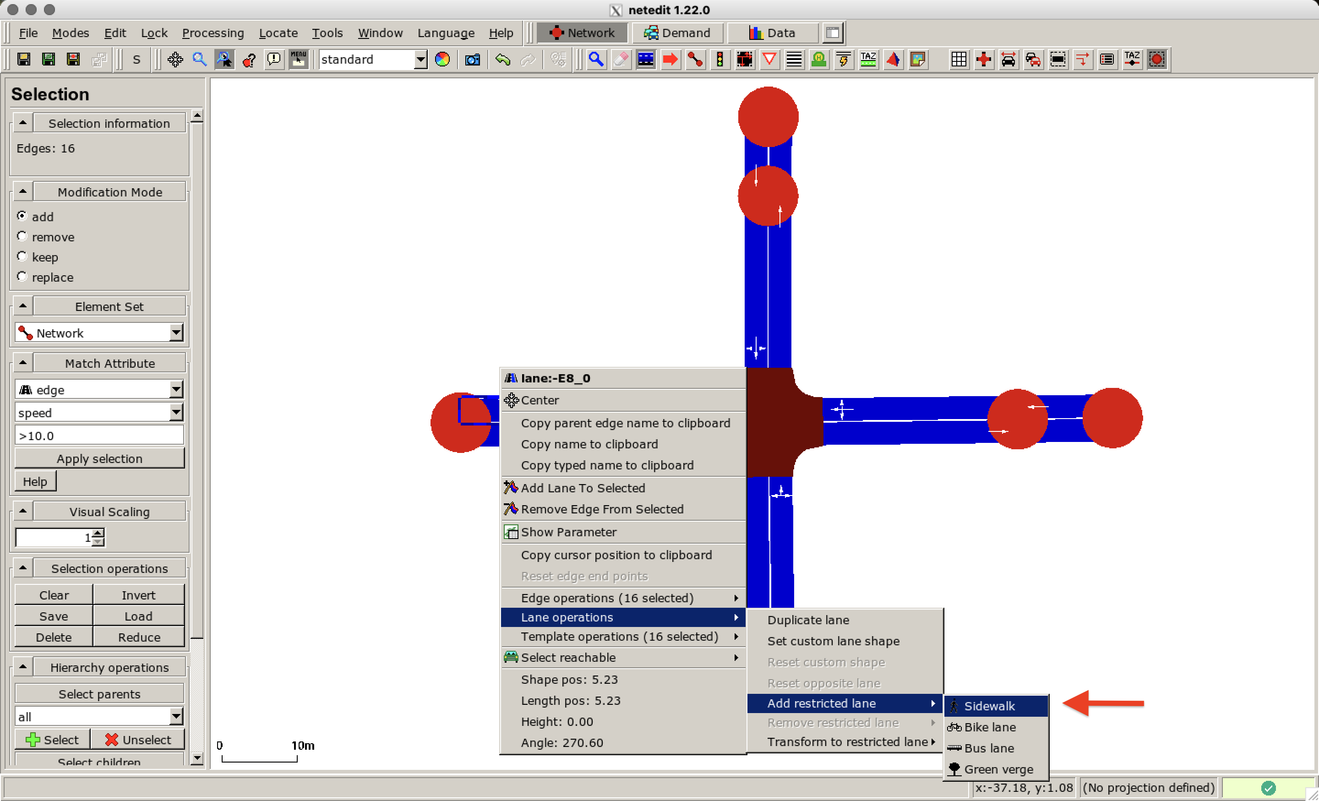Select the remove modification mode radio
This screenshot has width=1319, height=801.
22,237
